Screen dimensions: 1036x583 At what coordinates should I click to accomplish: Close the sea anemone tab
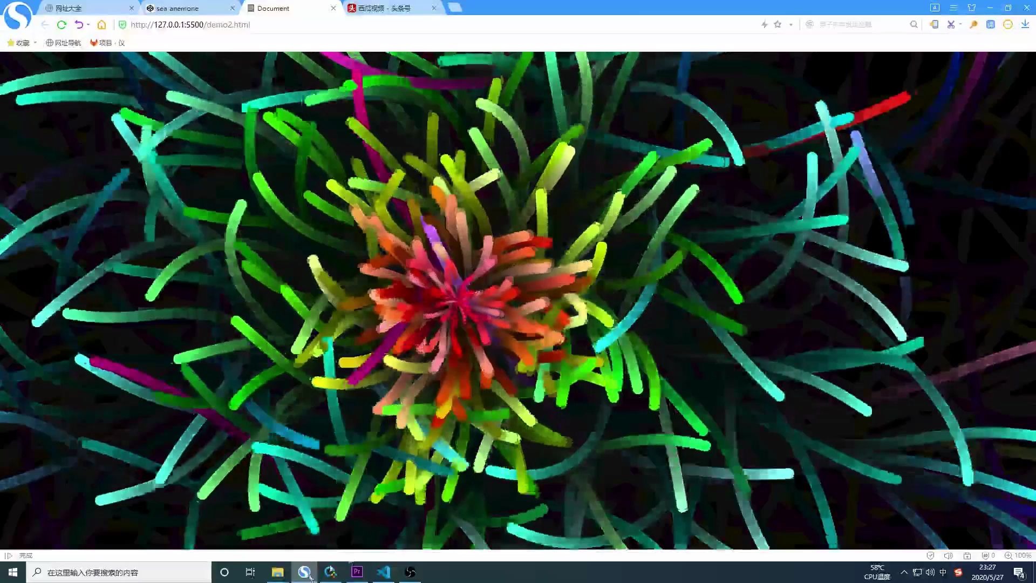coord(233,8)
